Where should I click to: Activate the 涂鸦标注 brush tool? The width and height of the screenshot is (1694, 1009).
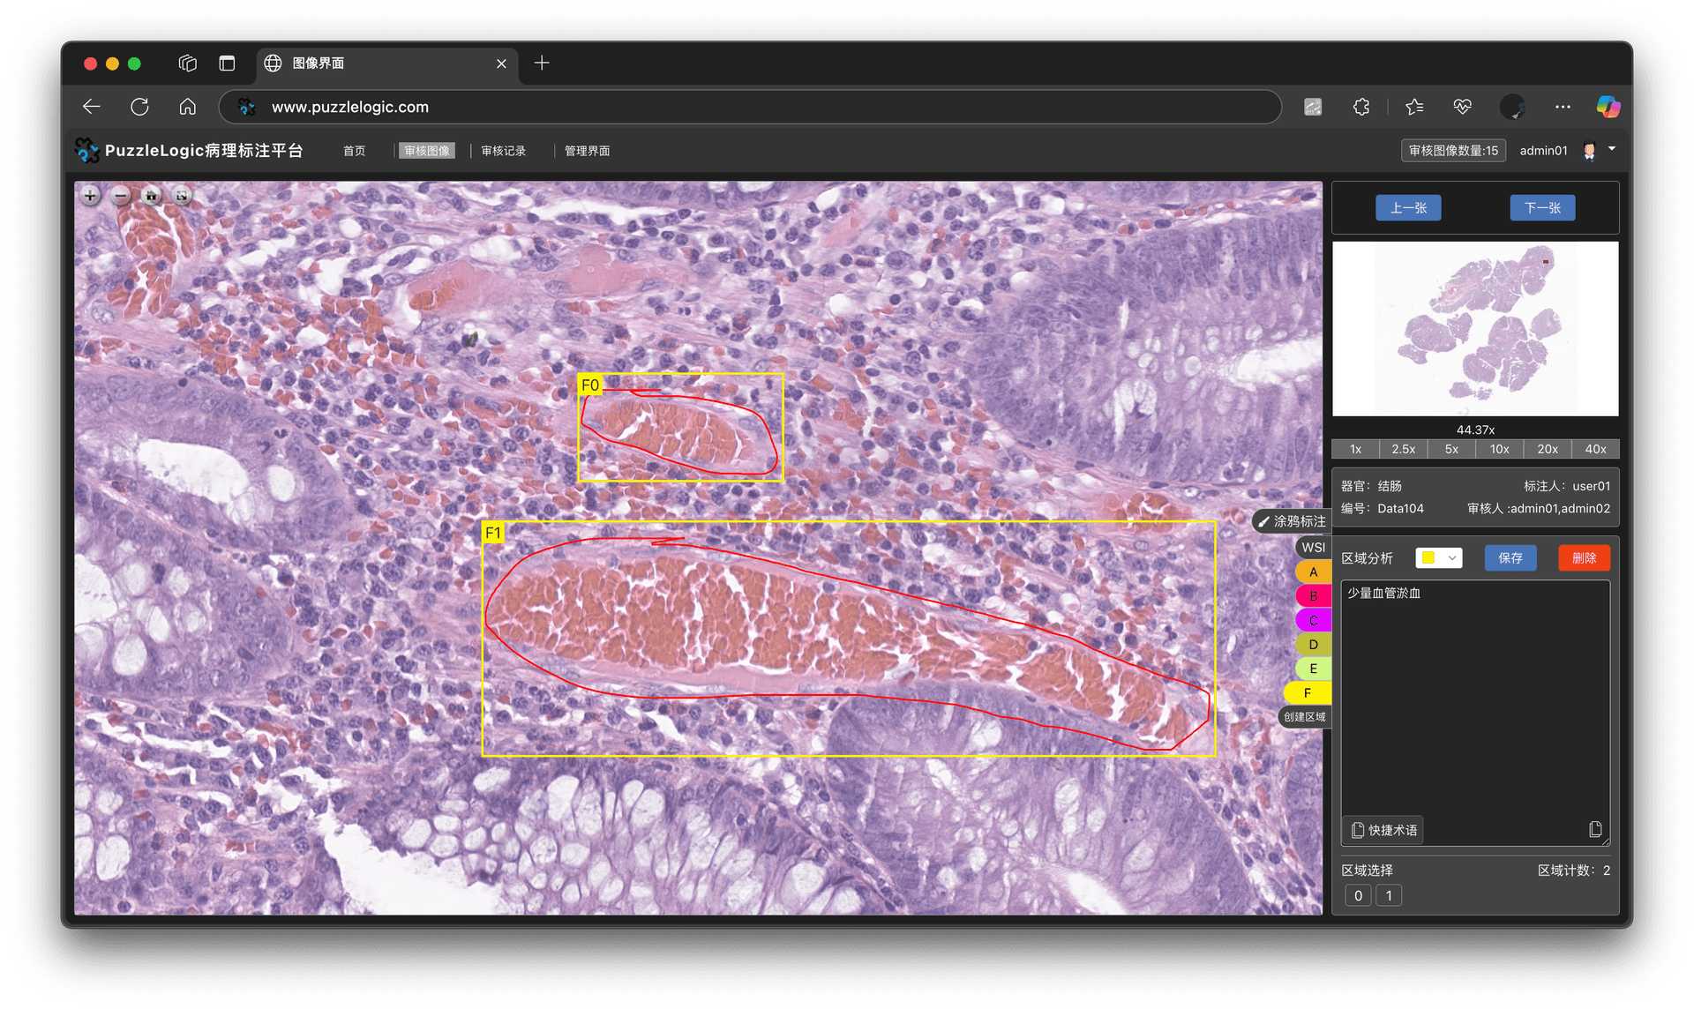[x=1292, y=521]
